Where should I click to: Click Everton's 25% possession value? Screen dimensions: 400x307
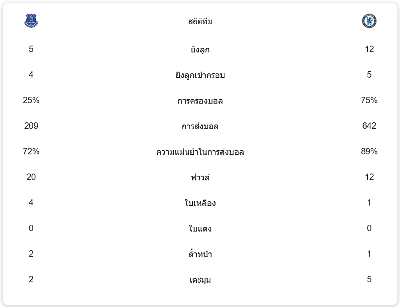(31, 100)
